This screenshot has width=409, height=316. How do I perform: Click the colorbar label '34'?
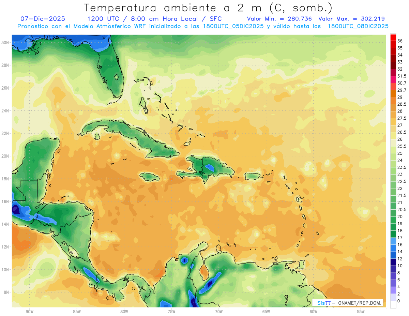400,55
